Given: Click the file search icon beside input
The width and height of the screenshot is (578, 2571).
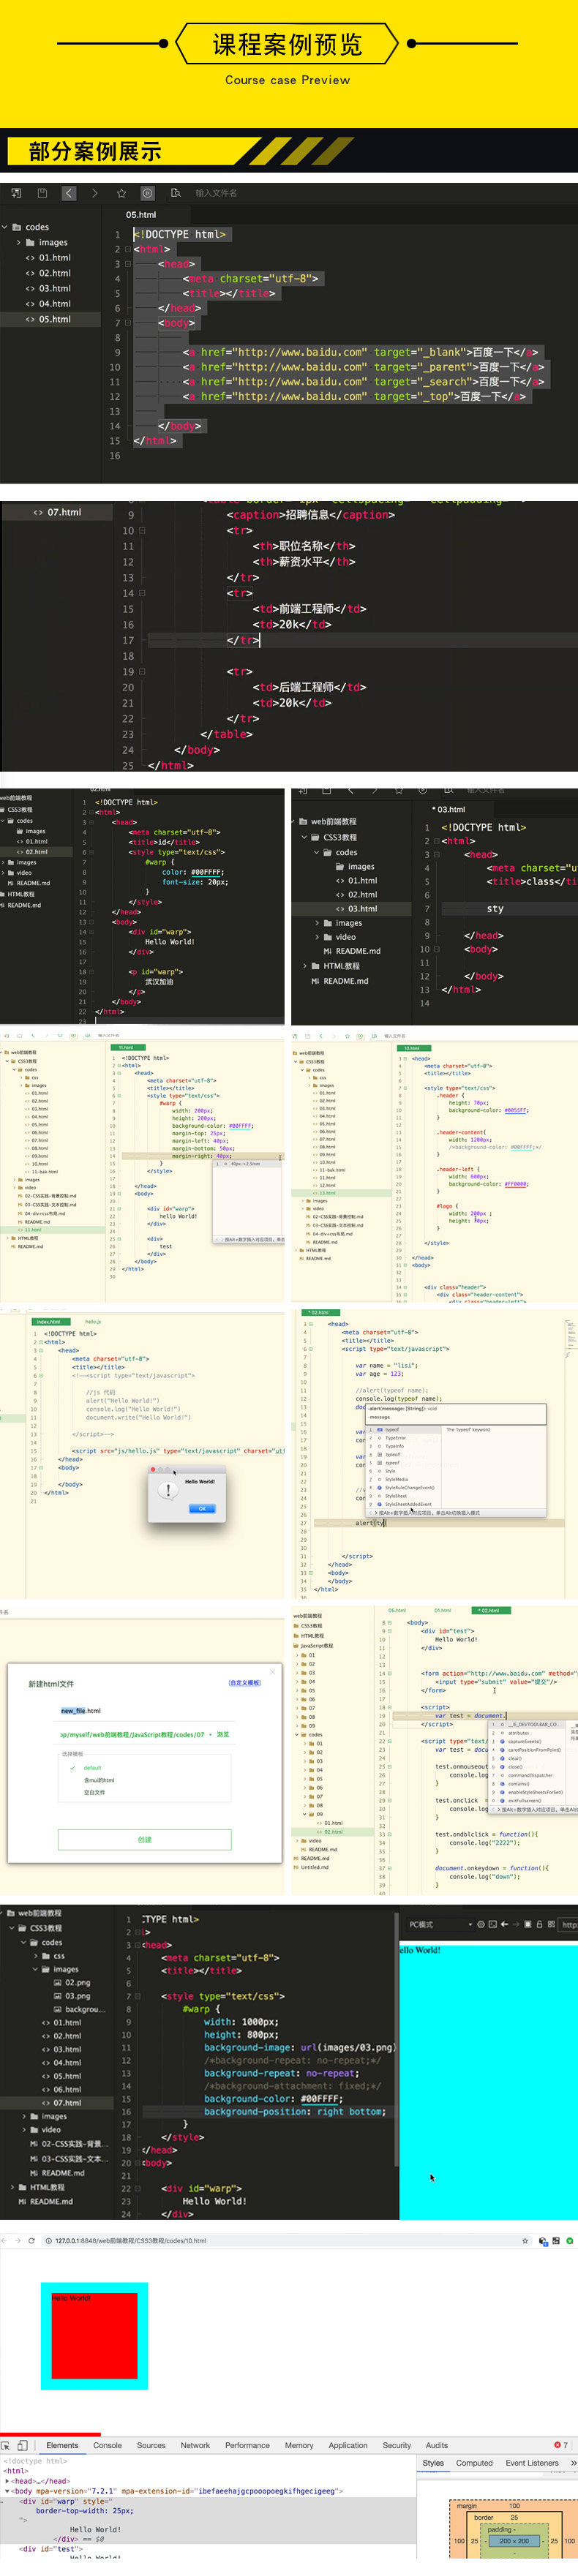Looking at the screenshot, I should coord(175,192).
